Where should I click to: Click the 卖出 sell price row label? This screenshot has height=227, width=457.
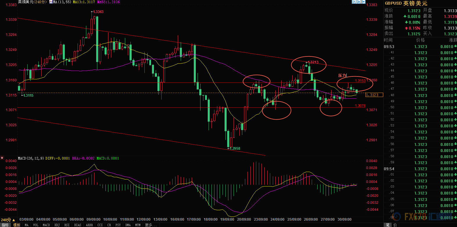pos(389,34)
